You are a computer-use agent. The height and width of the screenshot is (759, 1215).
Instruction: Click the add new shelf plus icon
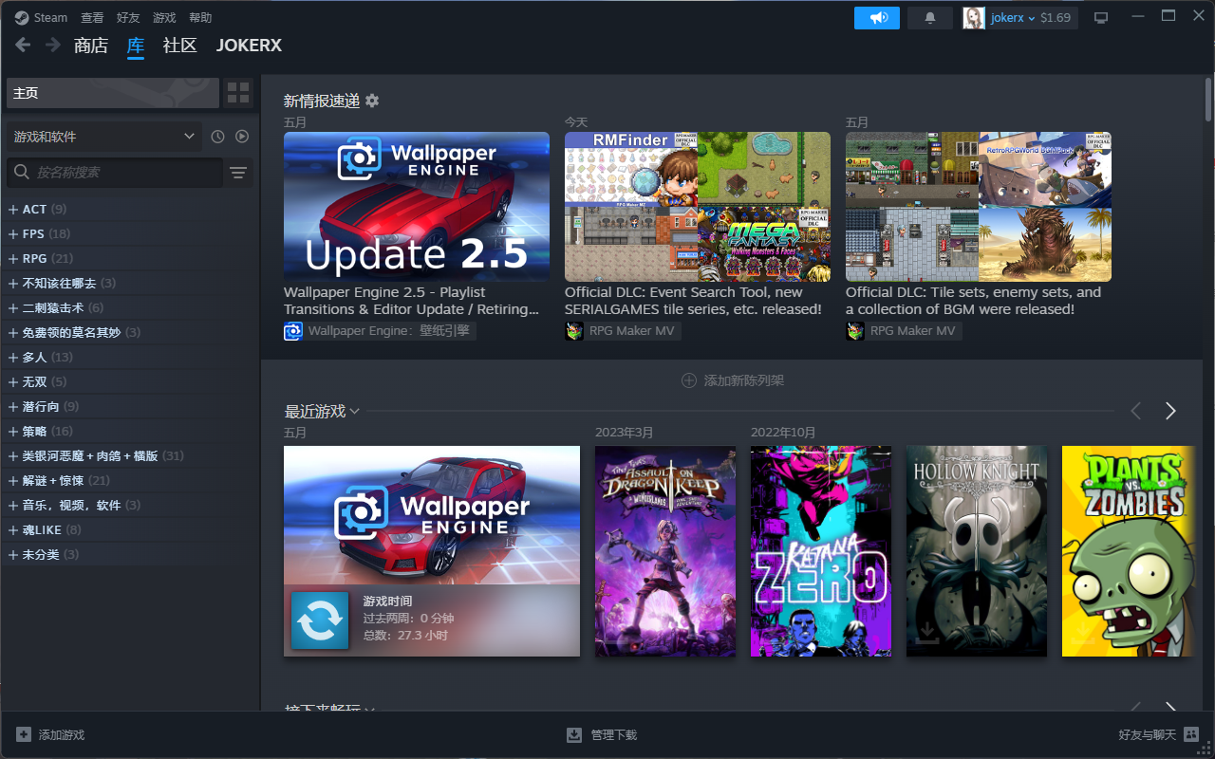[689, 380]
